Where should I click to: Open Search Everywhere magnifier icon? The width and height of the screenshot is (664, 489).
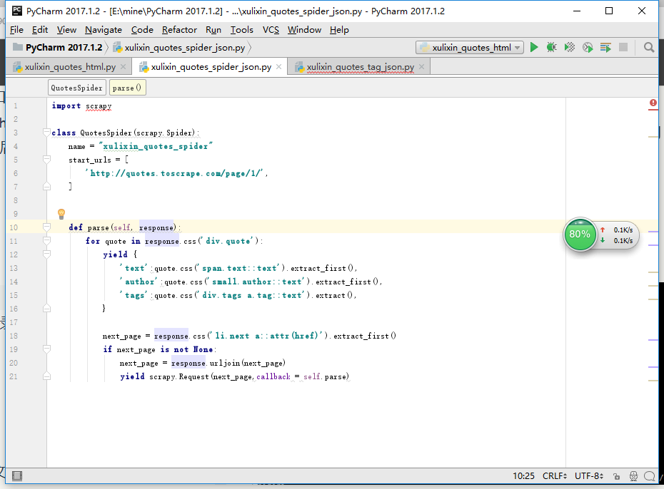(x=649, y=47)
